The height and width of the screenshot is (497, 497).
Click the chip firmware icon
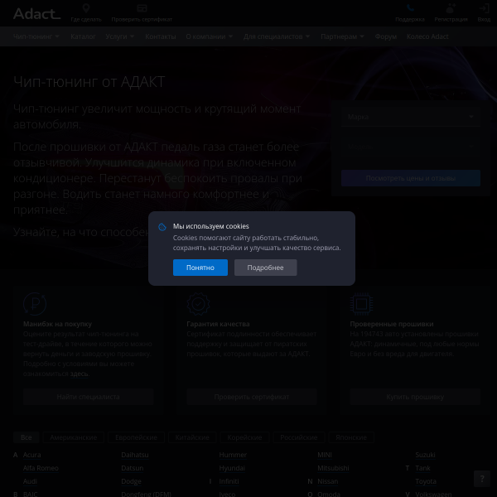[361, 304]
